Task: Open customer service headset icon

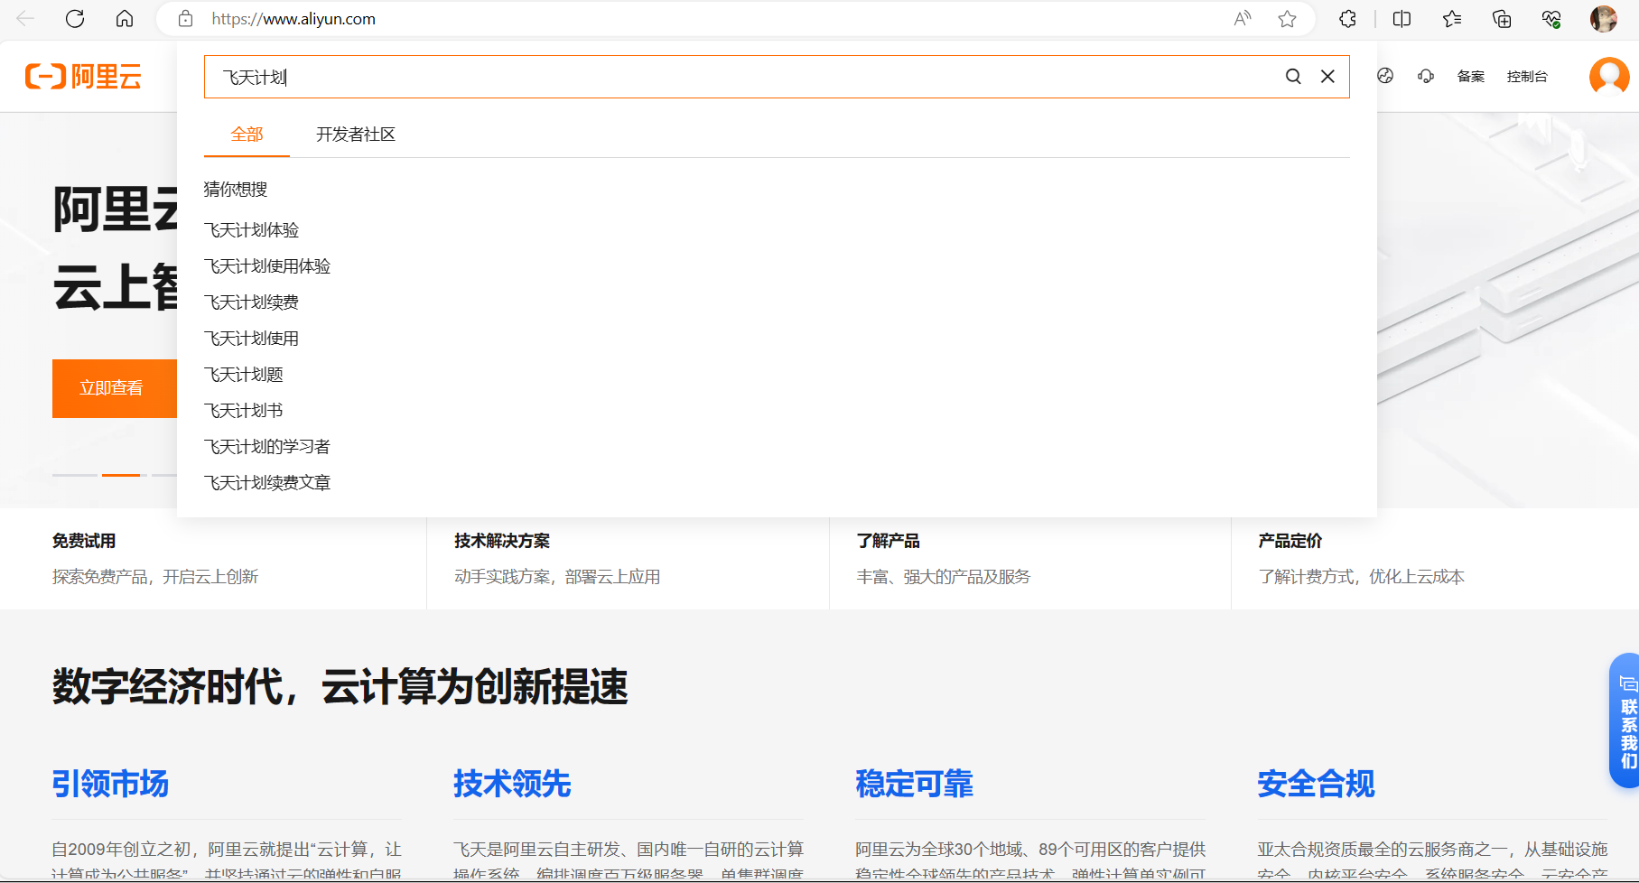Action: [x=1426, y=76]
